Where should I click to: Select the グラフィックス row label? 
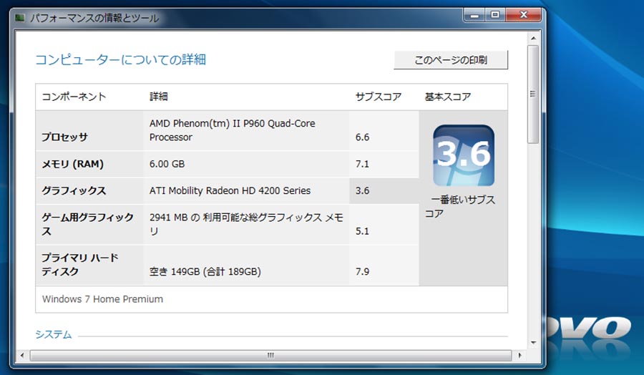(74, 190)
